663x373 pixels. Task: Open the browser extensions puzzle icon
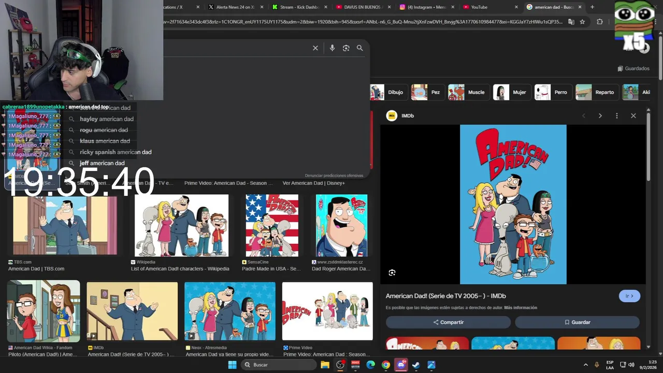600,22
